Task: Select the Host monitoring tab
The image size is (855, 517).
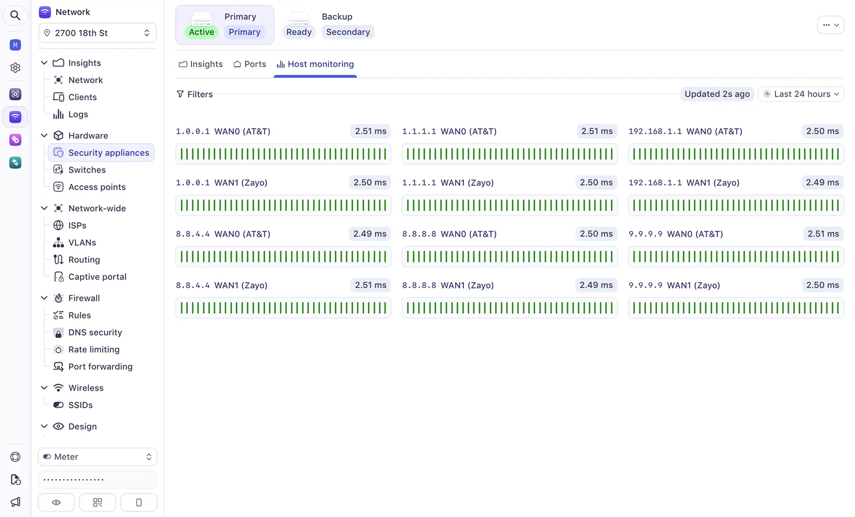Action: tap(315, 64)
